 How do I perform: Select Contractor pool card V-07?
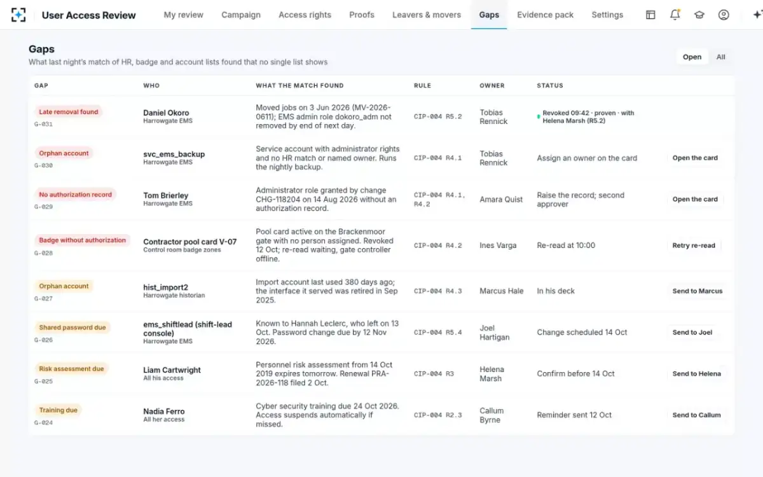189,242
